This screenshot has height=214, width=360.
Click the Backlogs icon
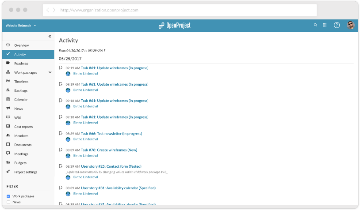coord(8,90)
